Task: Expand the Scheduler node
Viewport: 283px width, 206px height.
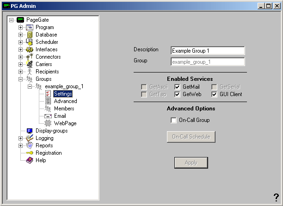Action: point(20,42)
